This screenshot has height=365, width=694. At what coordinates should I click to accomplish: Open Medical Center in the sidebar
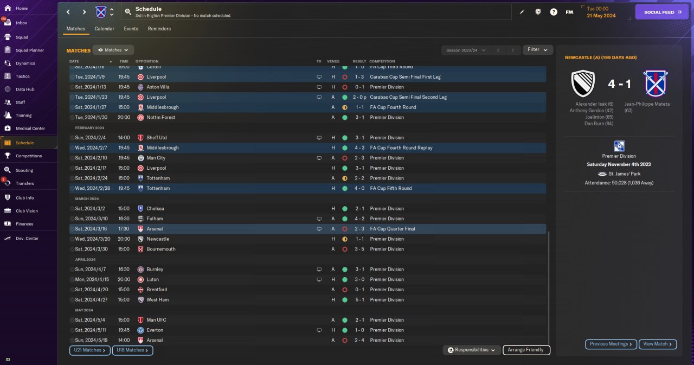(x=29, y=129)
